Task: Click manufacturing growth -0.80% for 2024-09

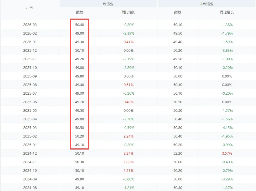Action: 128,179
